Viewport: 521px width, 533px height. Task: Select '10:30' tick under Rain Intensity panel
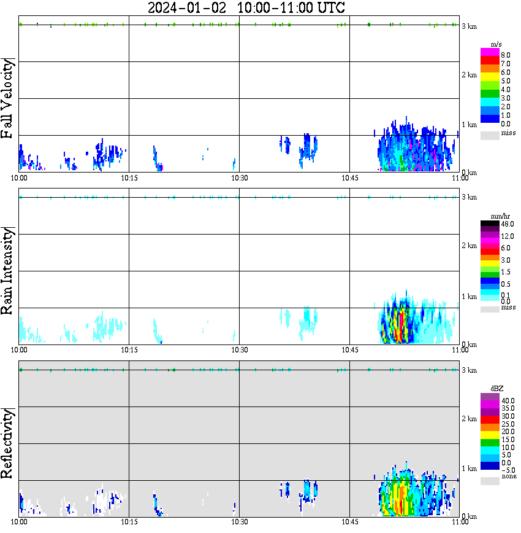tap(240, 350)
